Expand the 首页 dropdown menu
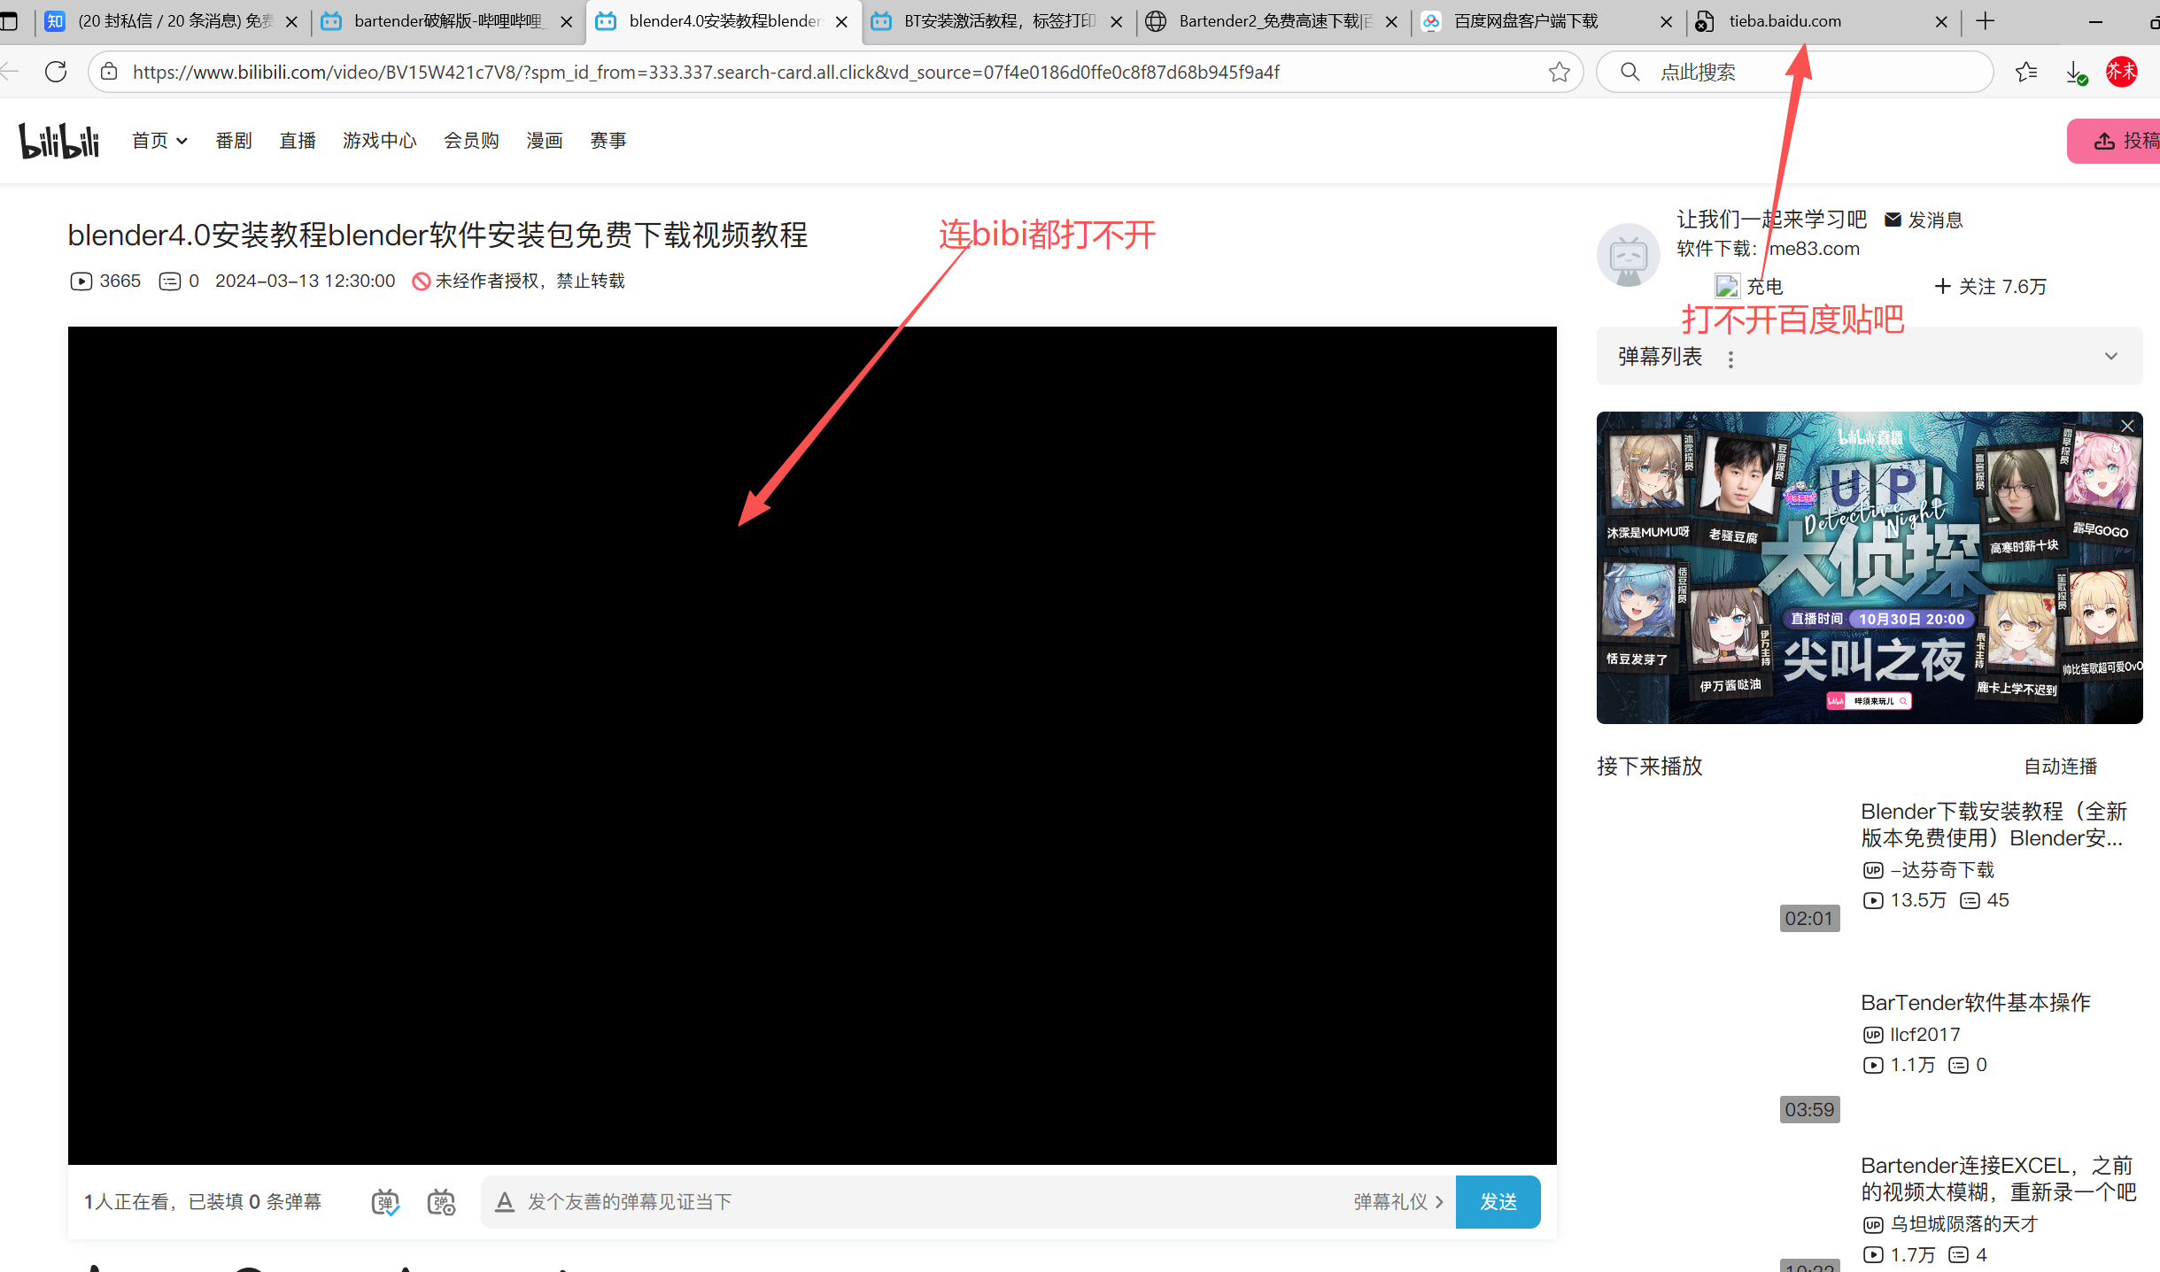The width and height of the screenshot is (2160, 1272). tap(159, 141)
